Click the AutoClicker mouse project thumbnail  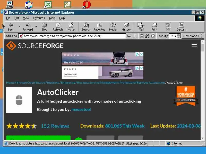pos(19,100)
